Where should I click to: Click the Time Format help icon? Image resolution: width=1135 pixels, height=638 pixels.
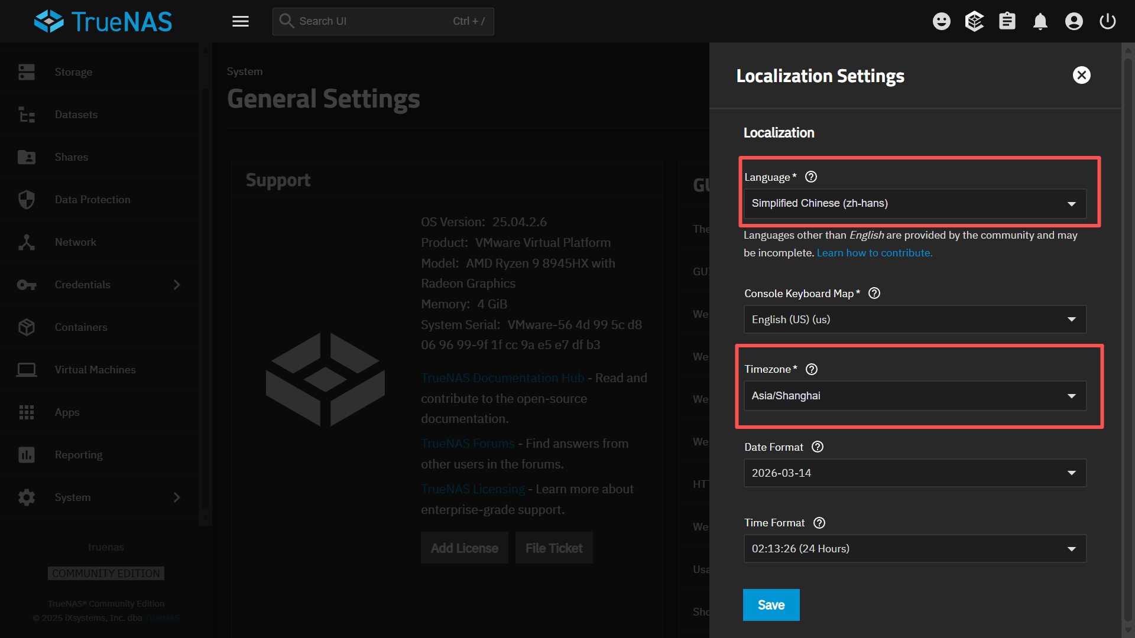point(819,523)
